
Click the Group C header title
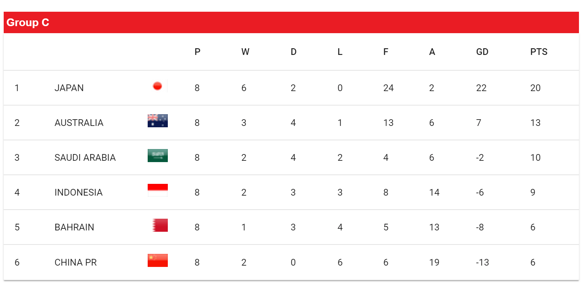point(28,22)
